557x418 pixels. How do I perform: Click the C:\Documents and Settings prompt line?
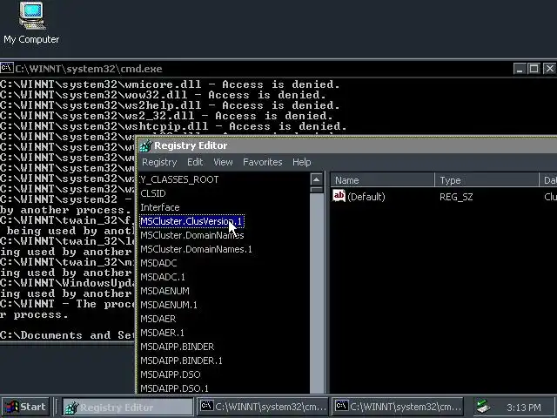(68, 335)
